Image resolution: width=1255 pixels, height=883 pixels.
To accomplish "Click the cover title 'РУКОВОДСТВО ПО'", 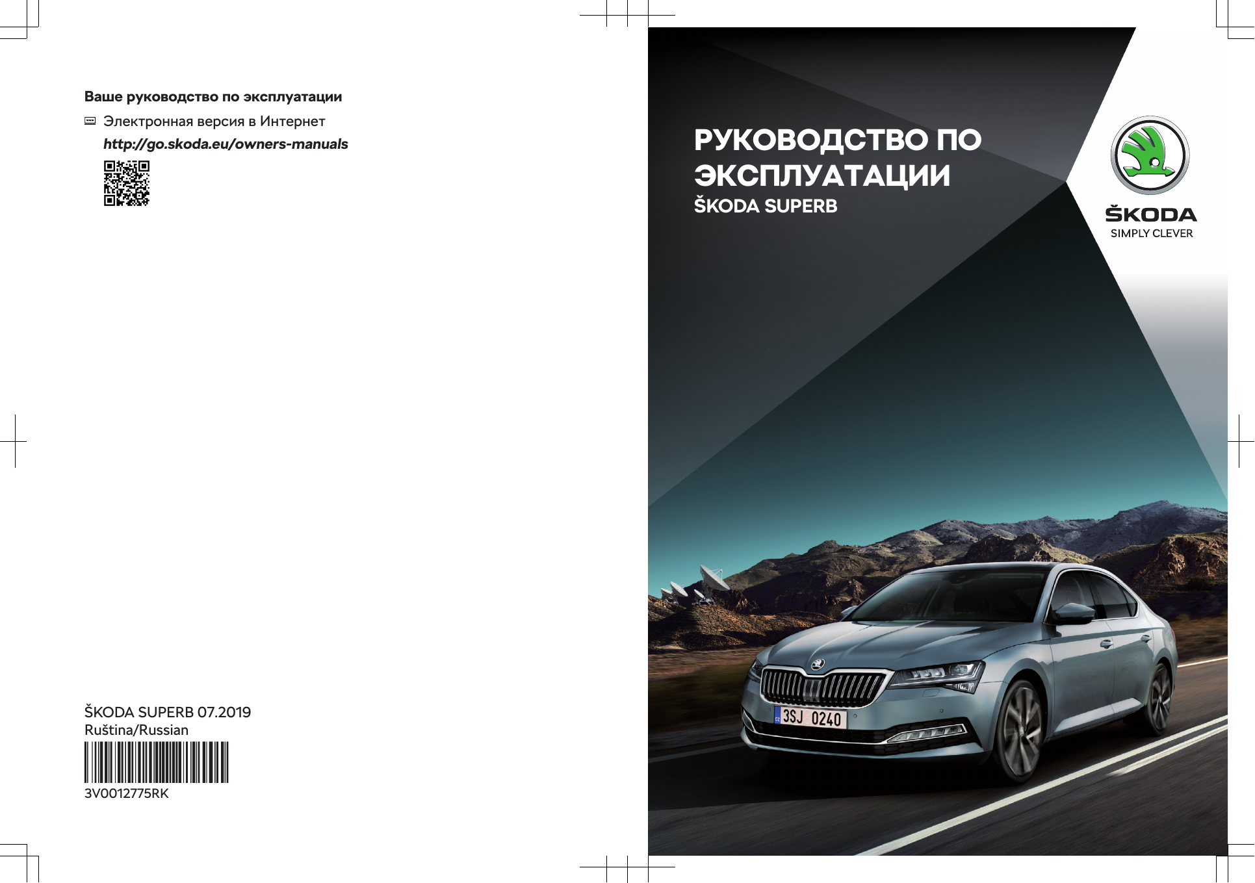I will [x=838, y=140].
